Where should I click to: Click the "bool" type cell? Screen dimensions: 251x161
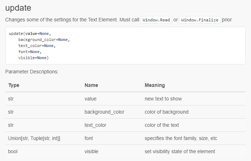click(13, 151)
